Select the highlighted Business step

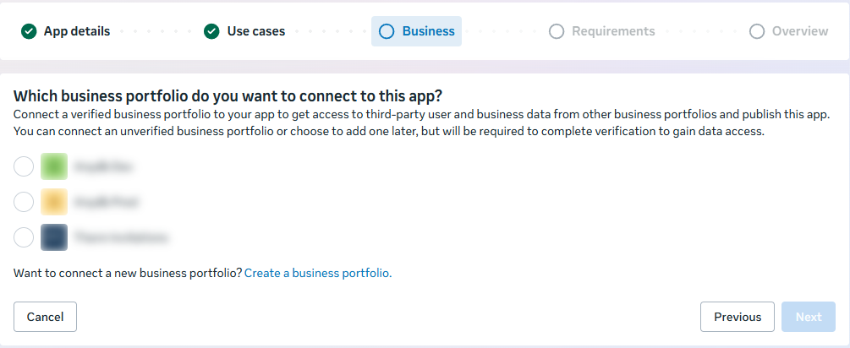pyautogui.click(x=416, y=31)
